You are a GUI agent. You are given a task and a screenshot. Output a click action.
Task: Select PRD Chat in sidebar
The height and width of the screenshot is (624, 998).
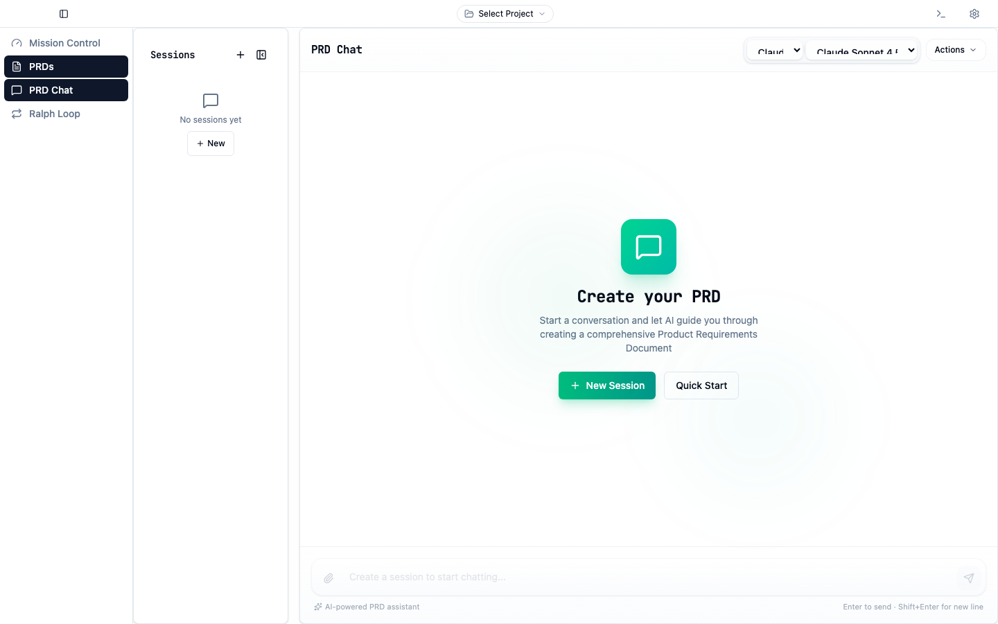(66, 90)
